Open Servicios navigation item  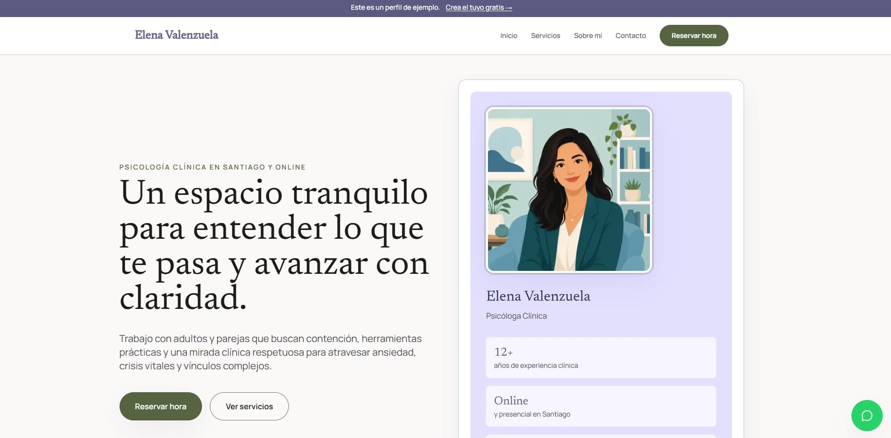coord(546,36)
